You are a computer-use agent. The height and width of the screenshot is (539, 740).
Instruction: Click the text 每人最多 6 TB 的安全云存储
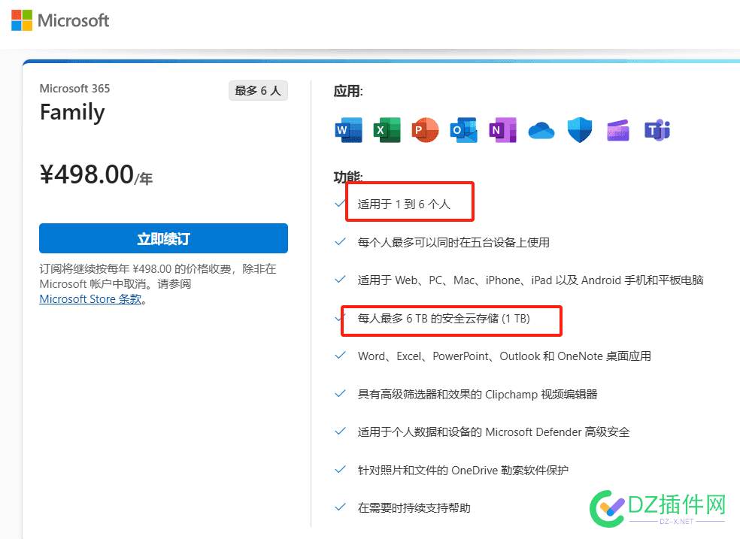point(444,319)
